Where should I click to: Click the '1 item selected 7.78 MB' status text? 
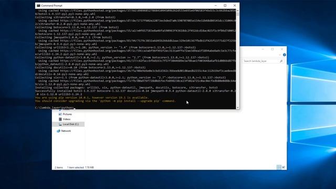[80, 167]
